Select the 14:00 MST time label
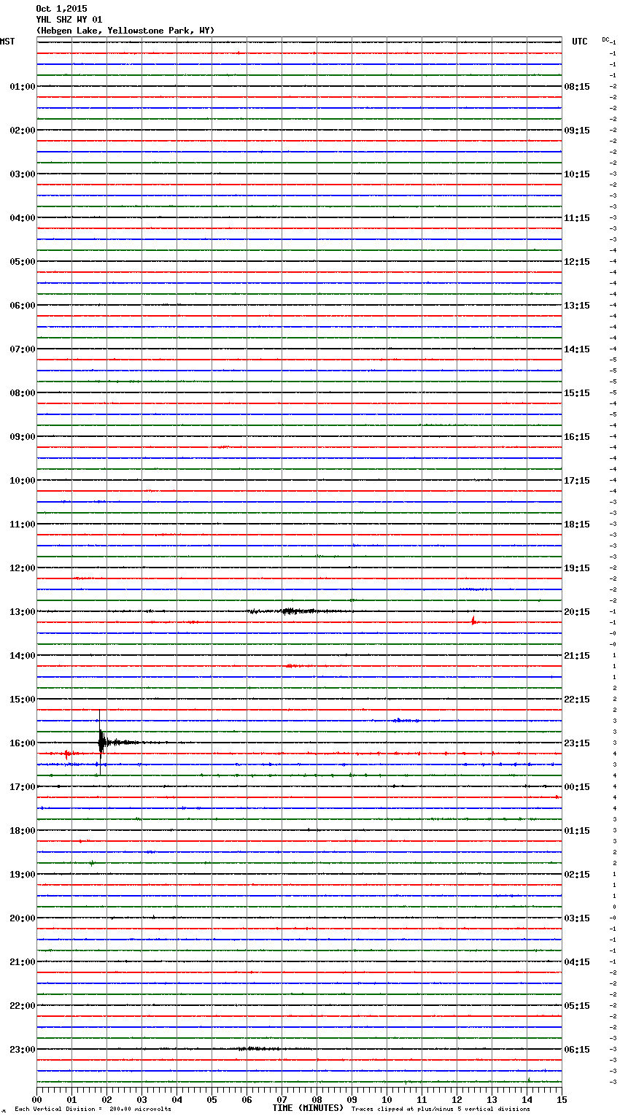620x1119 pixels. 23,656
